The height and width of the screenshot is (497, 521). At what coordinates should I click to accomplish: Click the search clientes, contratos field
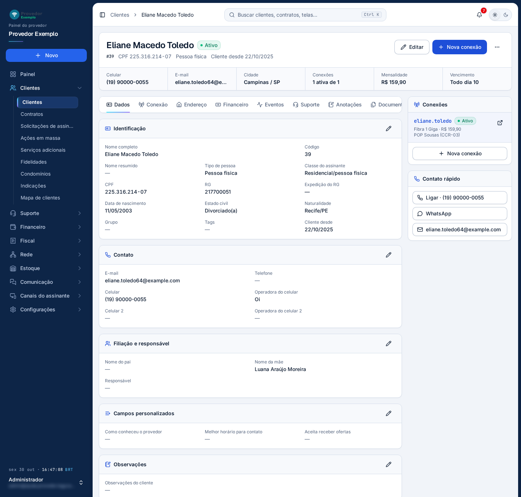coord(305,15)
